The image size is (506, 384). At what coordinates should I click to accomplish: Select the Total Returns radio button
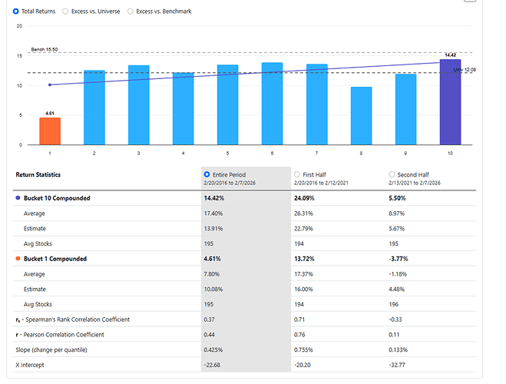(x=17, y=12)
